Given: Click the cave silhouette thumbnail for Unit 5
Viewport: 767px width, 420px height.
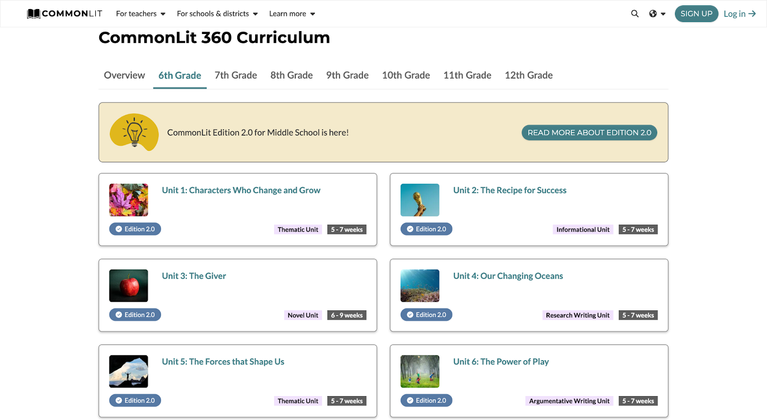Looking at the screenshot, I should click(x=128, y=372).
